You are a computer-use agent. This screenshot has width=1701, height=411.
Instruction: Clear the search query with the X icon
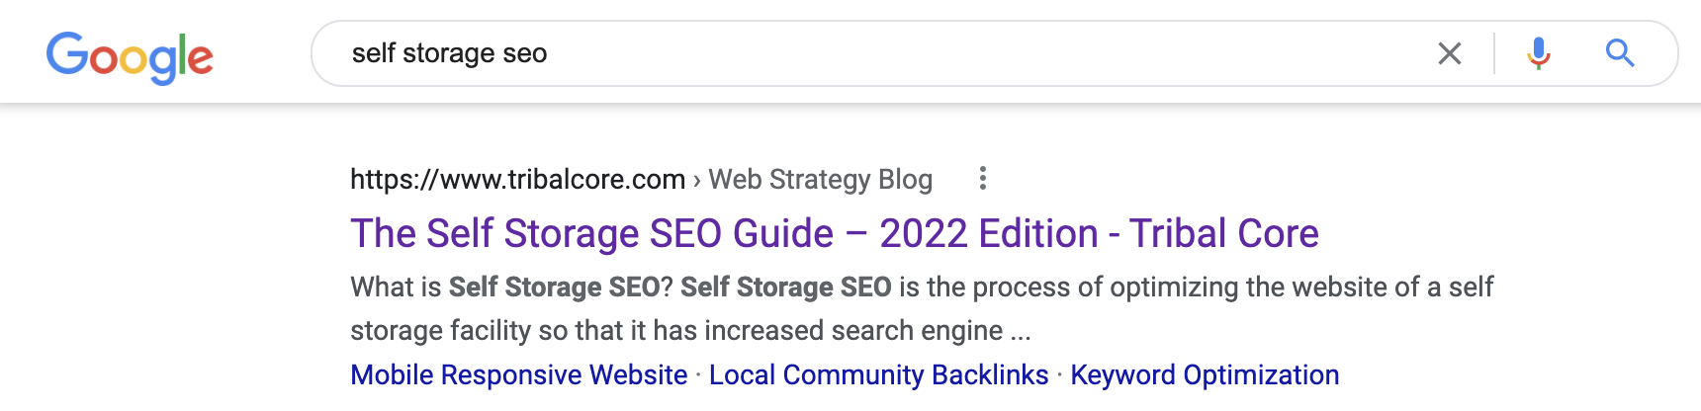1449,53
